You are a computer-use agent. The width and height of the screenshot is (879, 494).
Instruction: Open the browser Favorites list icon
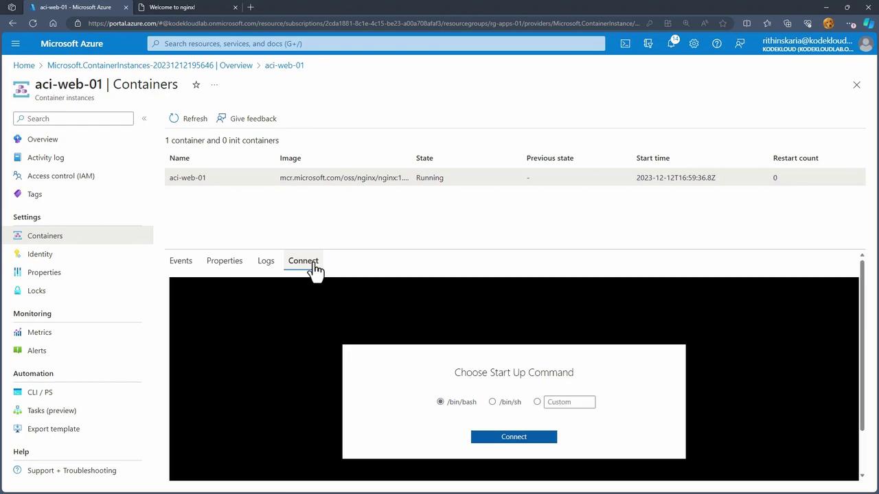click(x=767, y=23)
